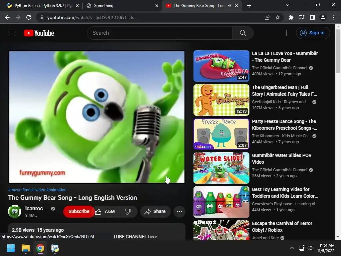Close the Gummy Bear Song tab
The image size is (341, 256).
click(236, 6)
